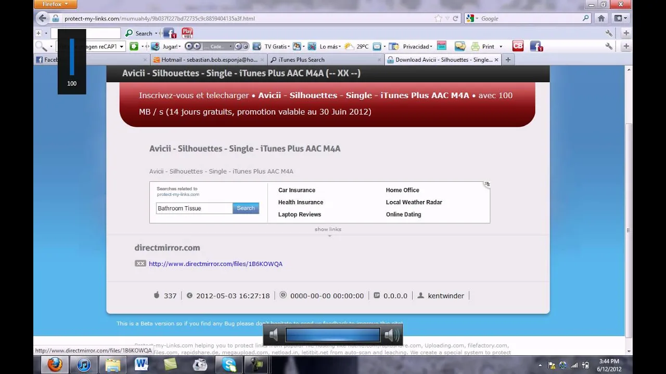Click the magnifier in the Google search box

click(x=585, y=18)
